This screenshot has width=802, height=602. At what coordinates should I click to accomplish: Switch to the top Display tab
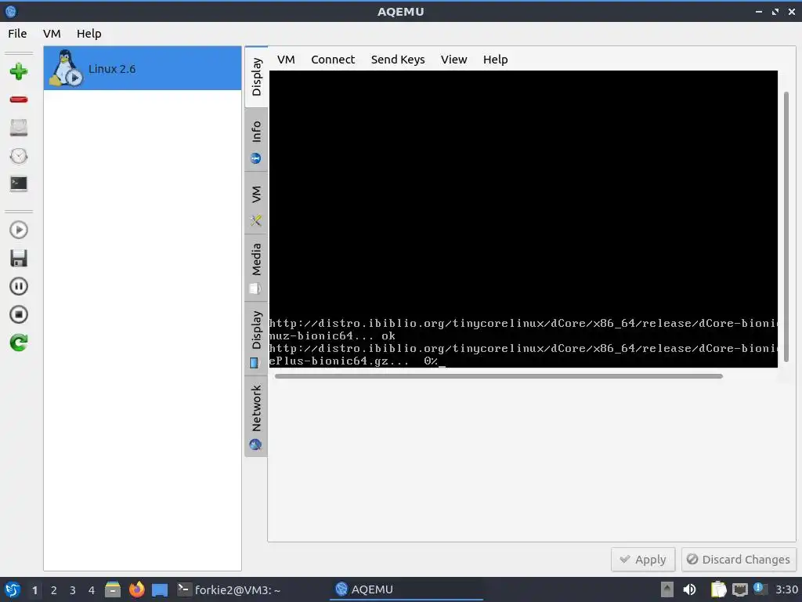pyautogui.click(x=256, y=77)
